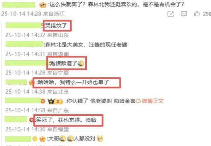Click the crown badge beside top commenter

[x=43, y=5]
